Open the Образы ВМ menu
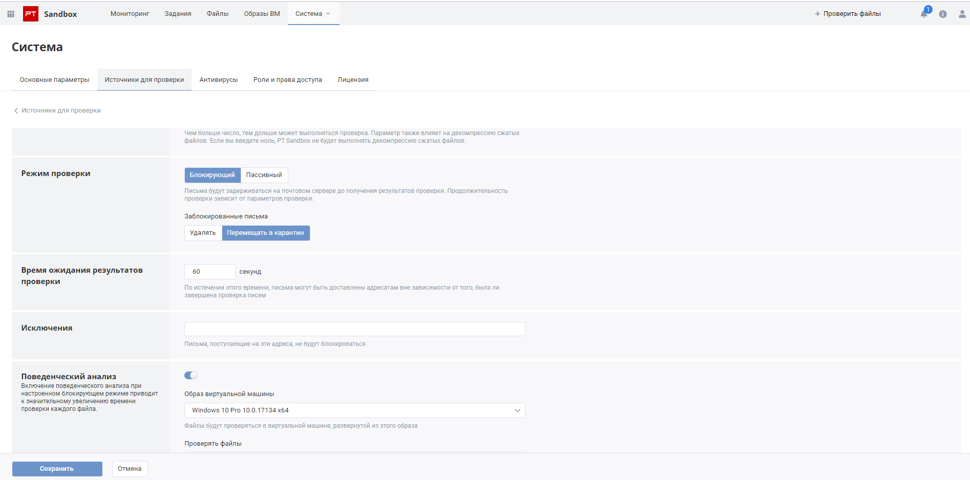 pyautogui.click(x=262, y=14)
